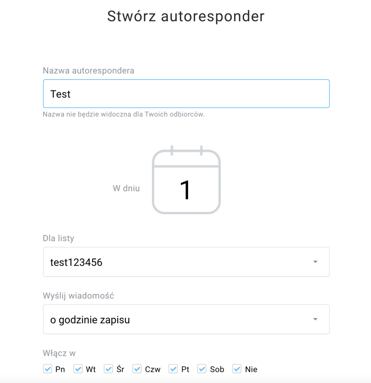Click the calendar day icon showing 1

click(186, 180)
